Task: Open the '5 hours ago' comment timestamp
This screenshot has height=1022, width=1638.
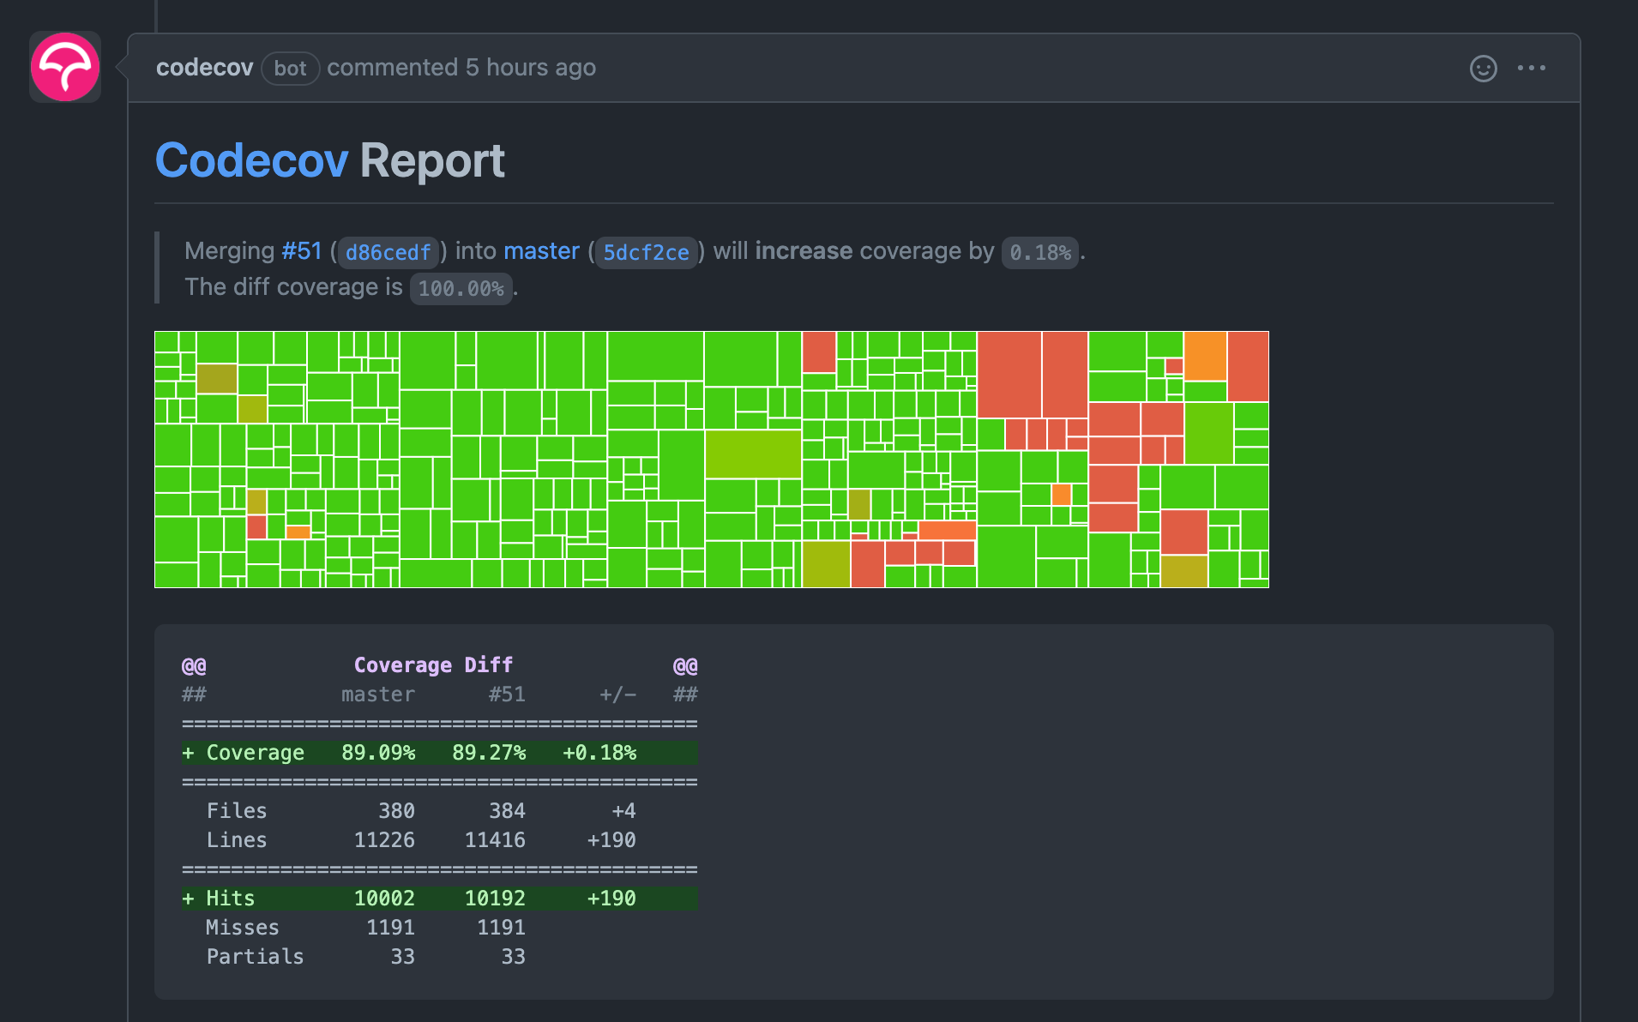Action: tap(530, 68)
